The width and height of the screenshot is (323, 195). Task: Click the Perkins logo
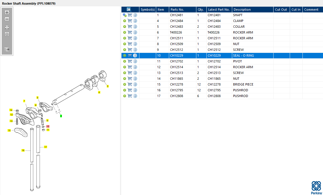tap(316, 187)
